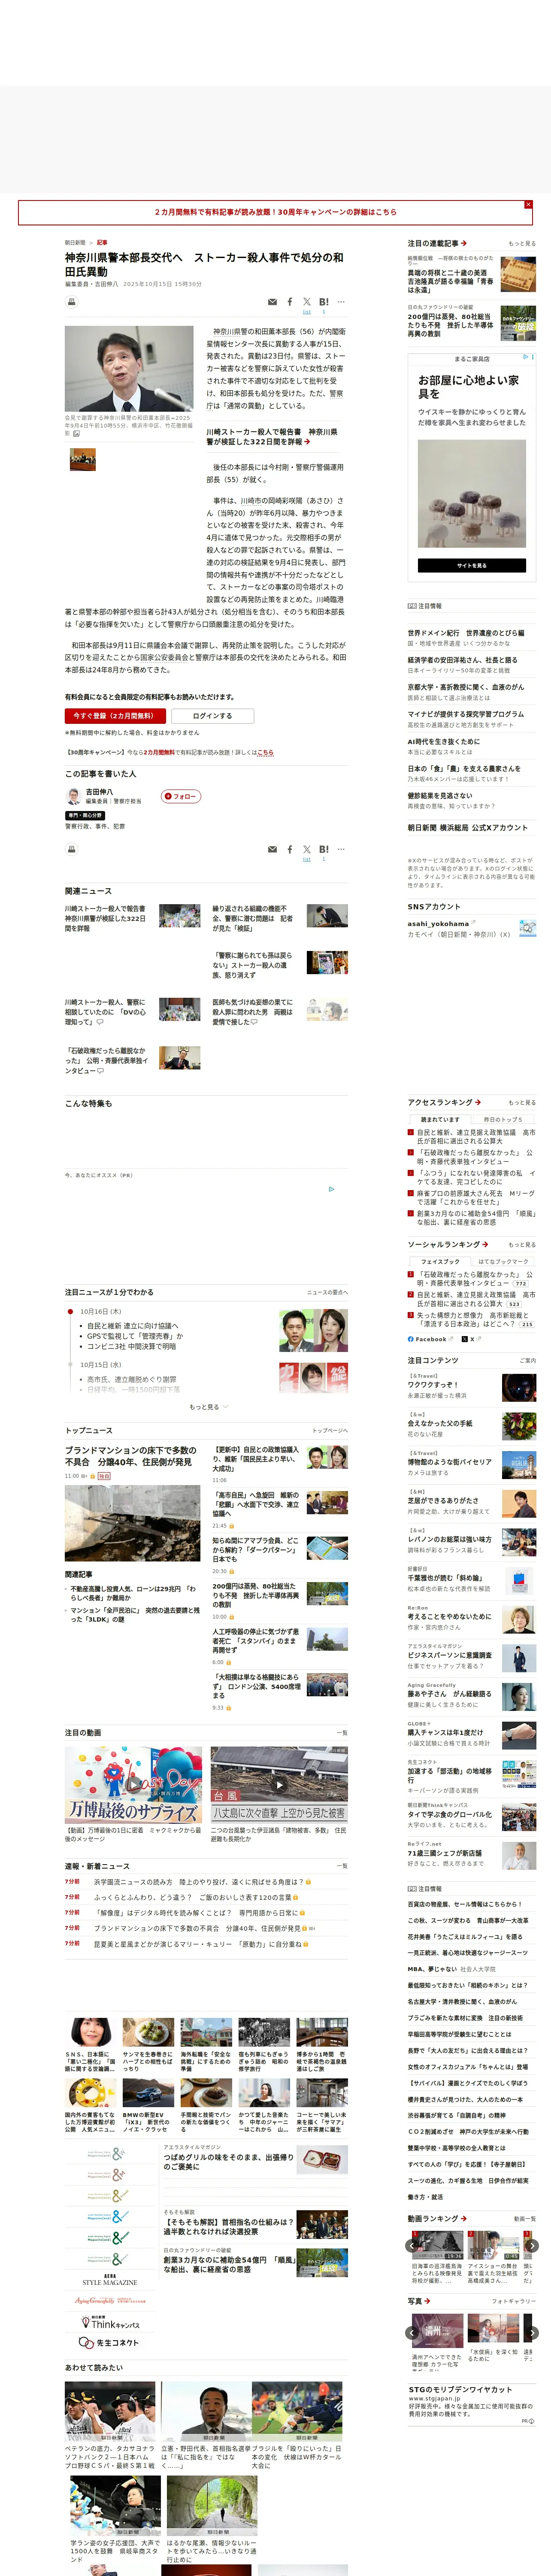
Task: Open the こちら link for 30周年キャンペーン
Action: tap(265, 752)
